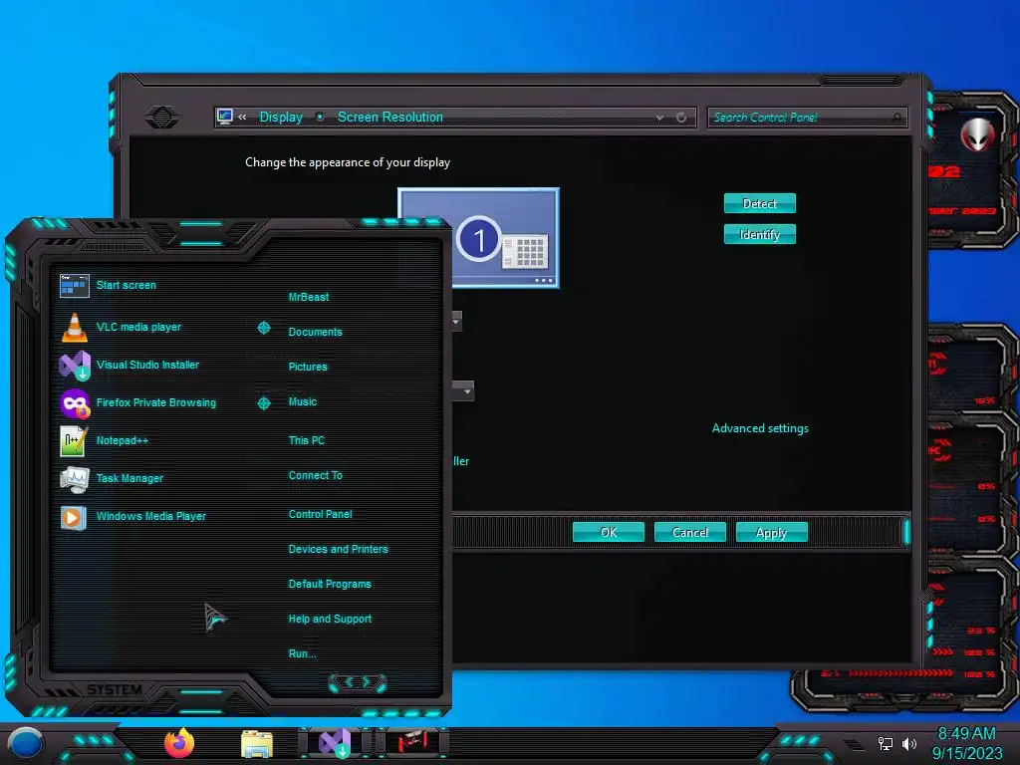The image size is (1020, 765).
Task: Open the 9/15/2023 date on taskbar
Action: [x=967, y=754]
